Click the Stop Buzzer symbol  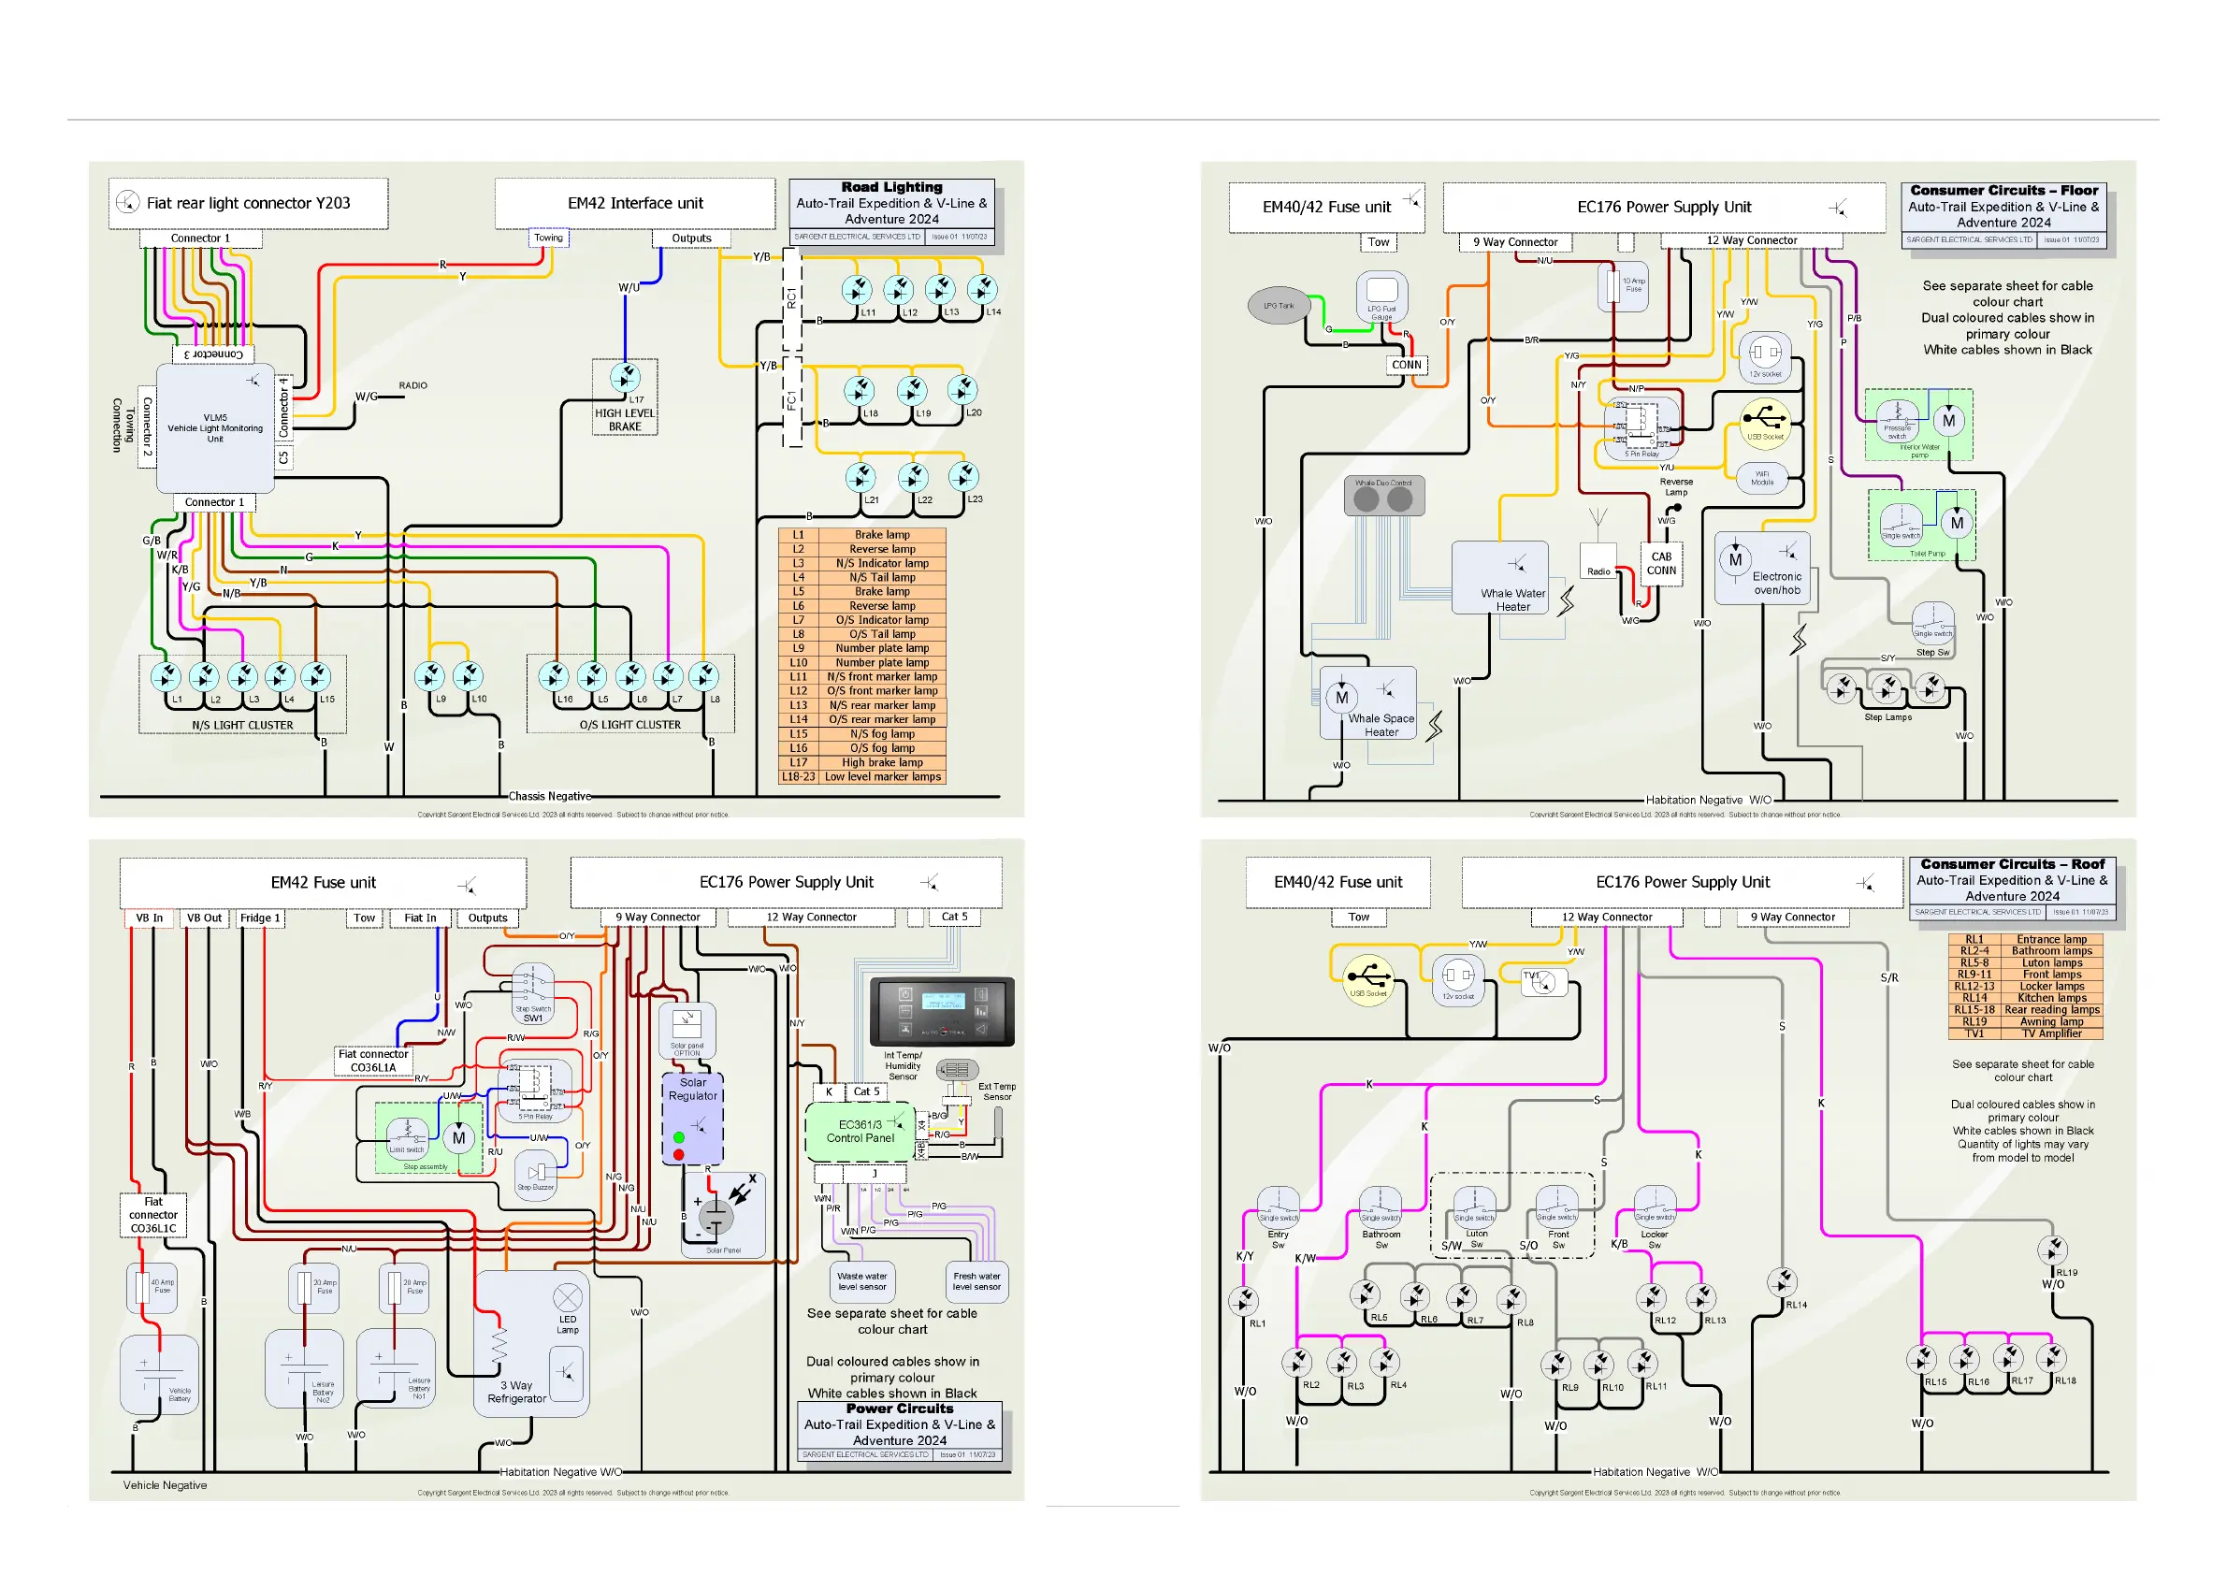(535, 1175)
